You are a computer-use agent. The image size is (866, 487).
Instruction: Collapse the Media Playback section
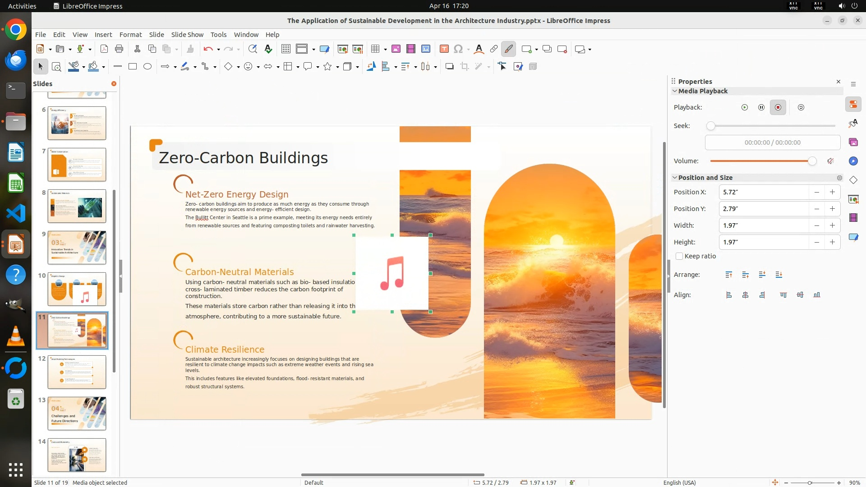(675, 91)
